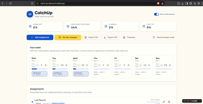Open the Leo AI sparkle icon
Image resolution: width=203 pixels, height=104 pixels.
pos(195,4)
